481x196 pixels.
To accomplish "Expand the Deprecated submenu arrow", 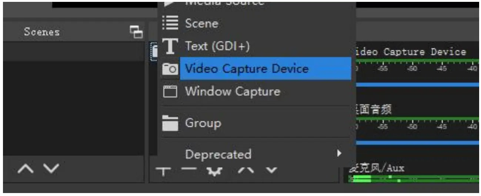I will (339, 153).
